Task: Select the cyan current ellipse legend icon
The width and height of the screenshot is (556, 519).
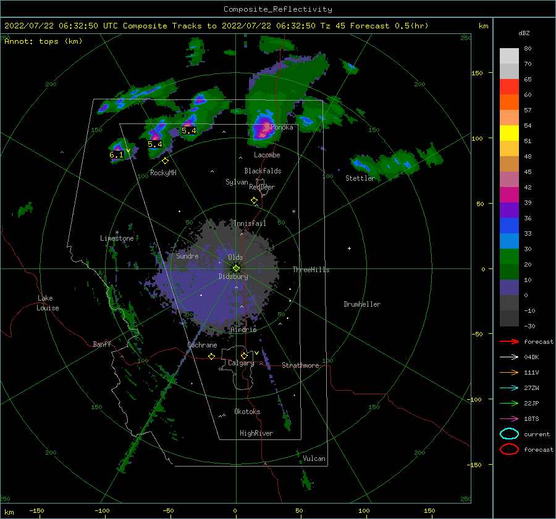Action: pos(509,434)
